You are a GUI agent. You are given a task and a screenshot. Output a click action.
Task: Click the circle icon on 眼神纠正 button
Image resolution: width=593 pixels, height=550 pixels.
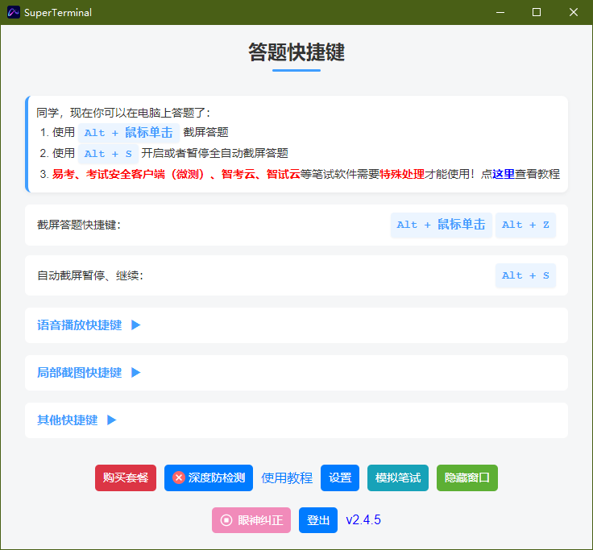click(x=226, y=520)
